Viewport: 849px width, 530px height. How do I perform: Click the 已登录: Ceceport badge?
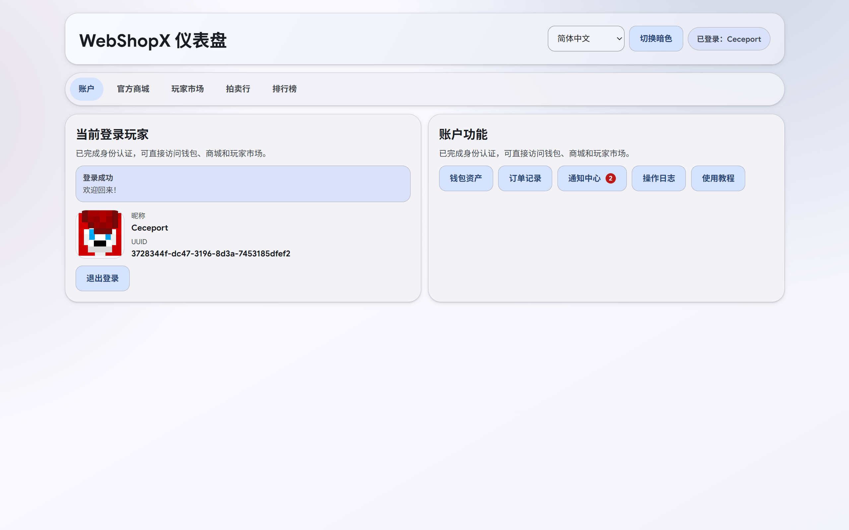click(x=729, y=39)
